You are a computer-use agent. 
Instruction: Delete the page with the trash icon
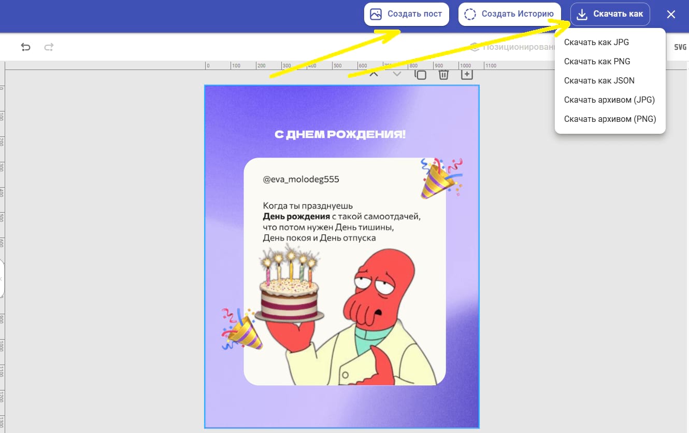click(443, 75)
